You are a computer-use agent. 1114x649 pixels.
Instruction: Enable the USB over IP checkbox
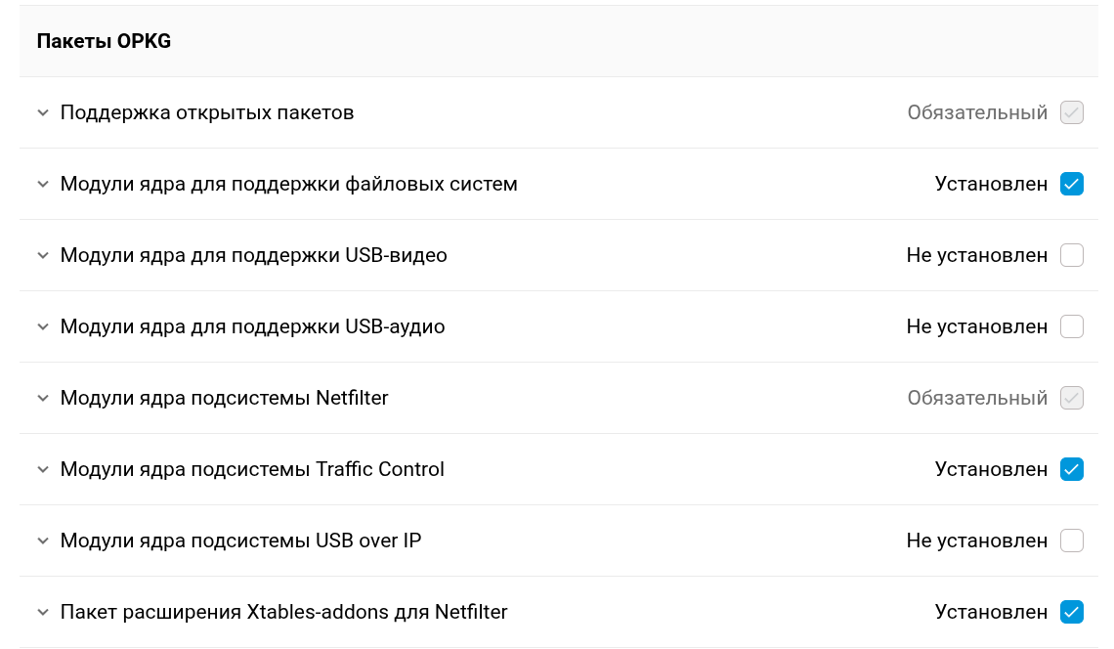pyautogui.click(x=1072, y=541)
